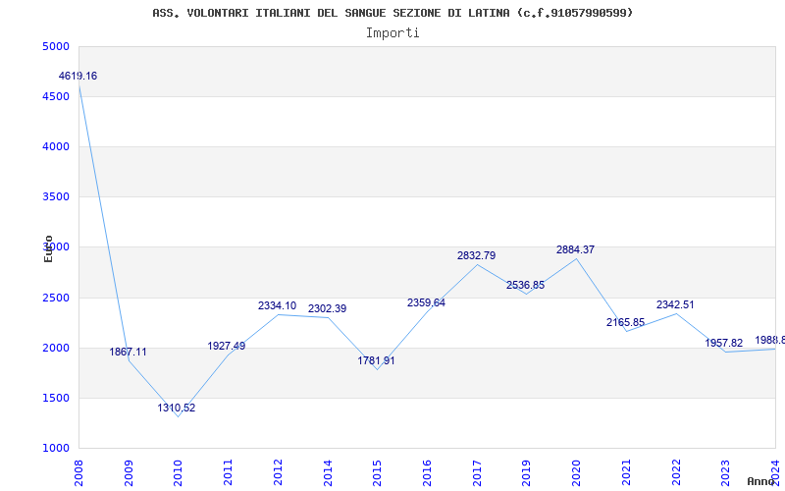Click the 1781.91 data point label
The width and height of the screenshot is (785, 491).
(x=376, y=361)
